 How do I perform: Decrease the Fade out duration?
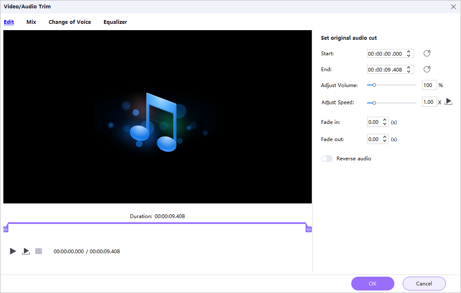[x=385, y=141]
